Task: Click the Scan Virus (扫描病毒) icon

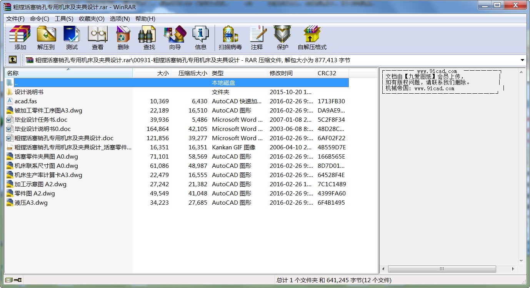Action: (x=230, y=38)
